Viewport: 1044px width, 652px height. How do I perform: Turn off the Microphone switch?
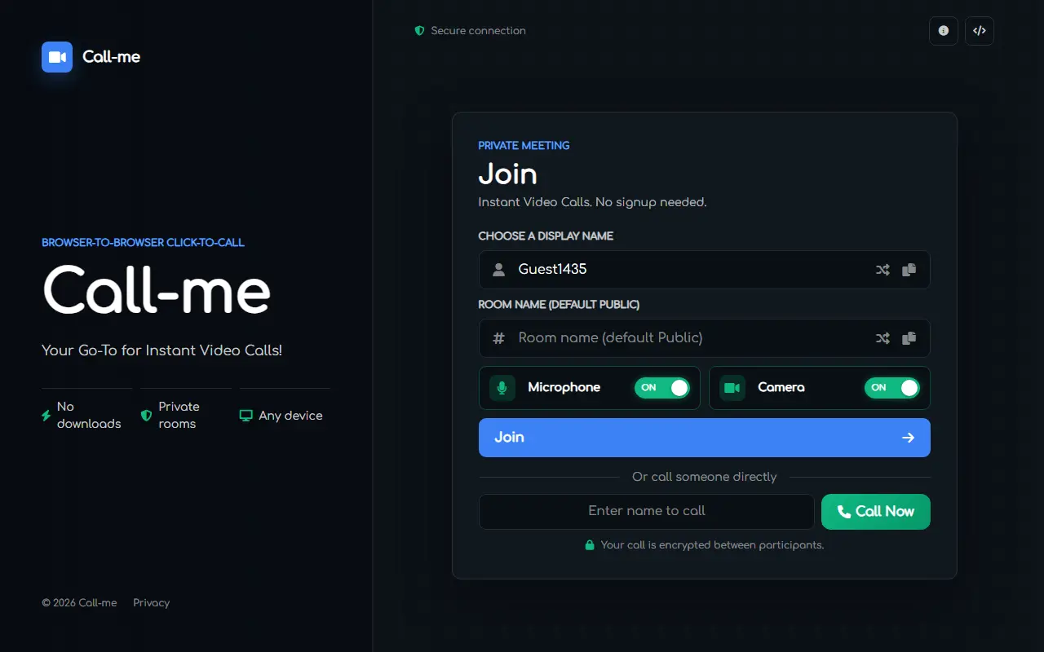[x=662, y=388]
